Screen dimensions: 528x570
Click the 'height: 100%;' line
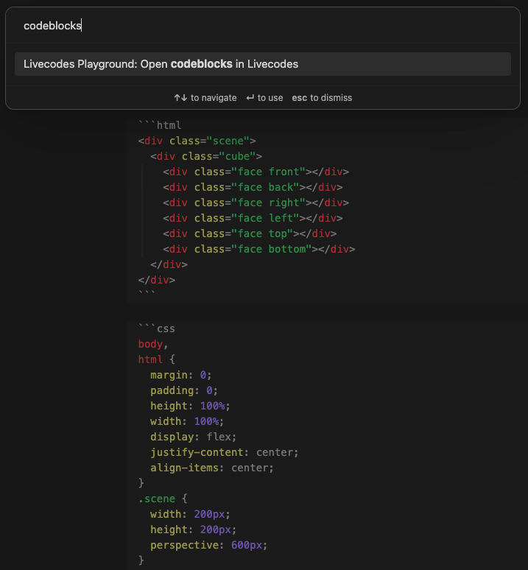click(x=191, y=406)
